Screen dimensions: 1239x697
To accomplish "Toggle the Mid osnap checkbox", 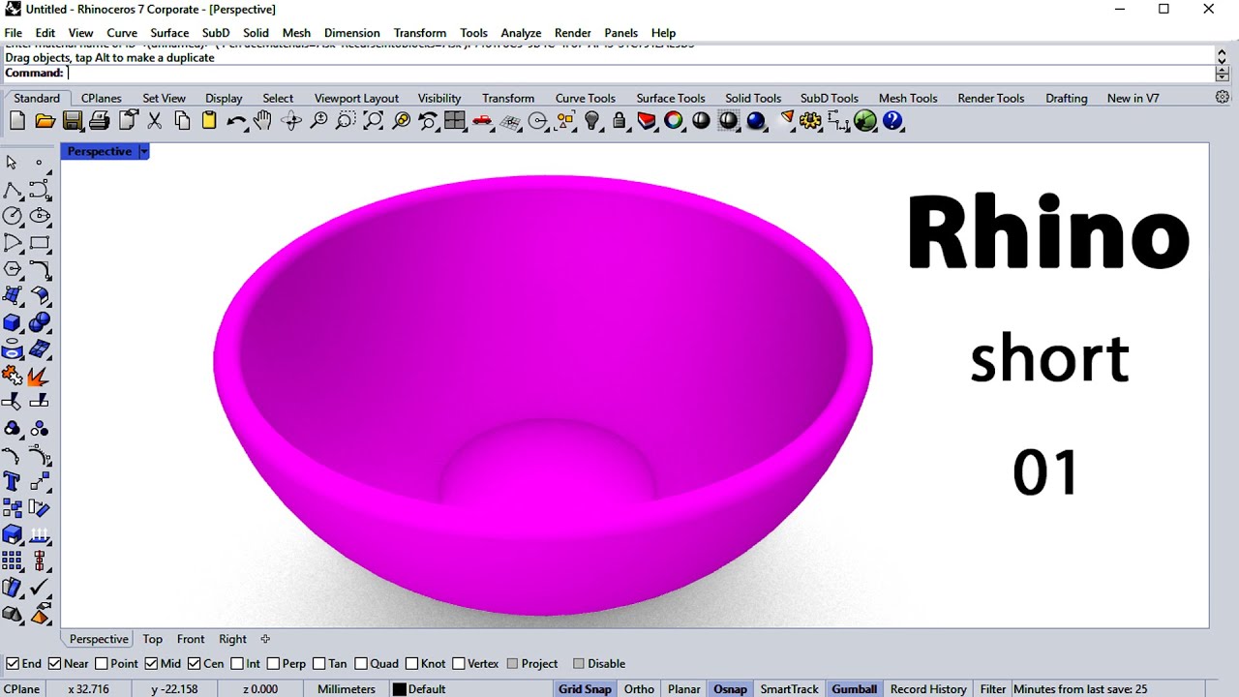I will pyautogui.click(x=151, y=664).
